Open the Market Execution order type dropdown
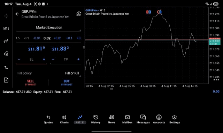The image size is (223, 133). 49,28
